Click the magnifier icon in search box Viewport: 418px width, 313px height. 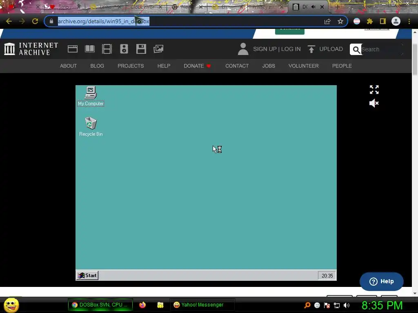(356, 49)
